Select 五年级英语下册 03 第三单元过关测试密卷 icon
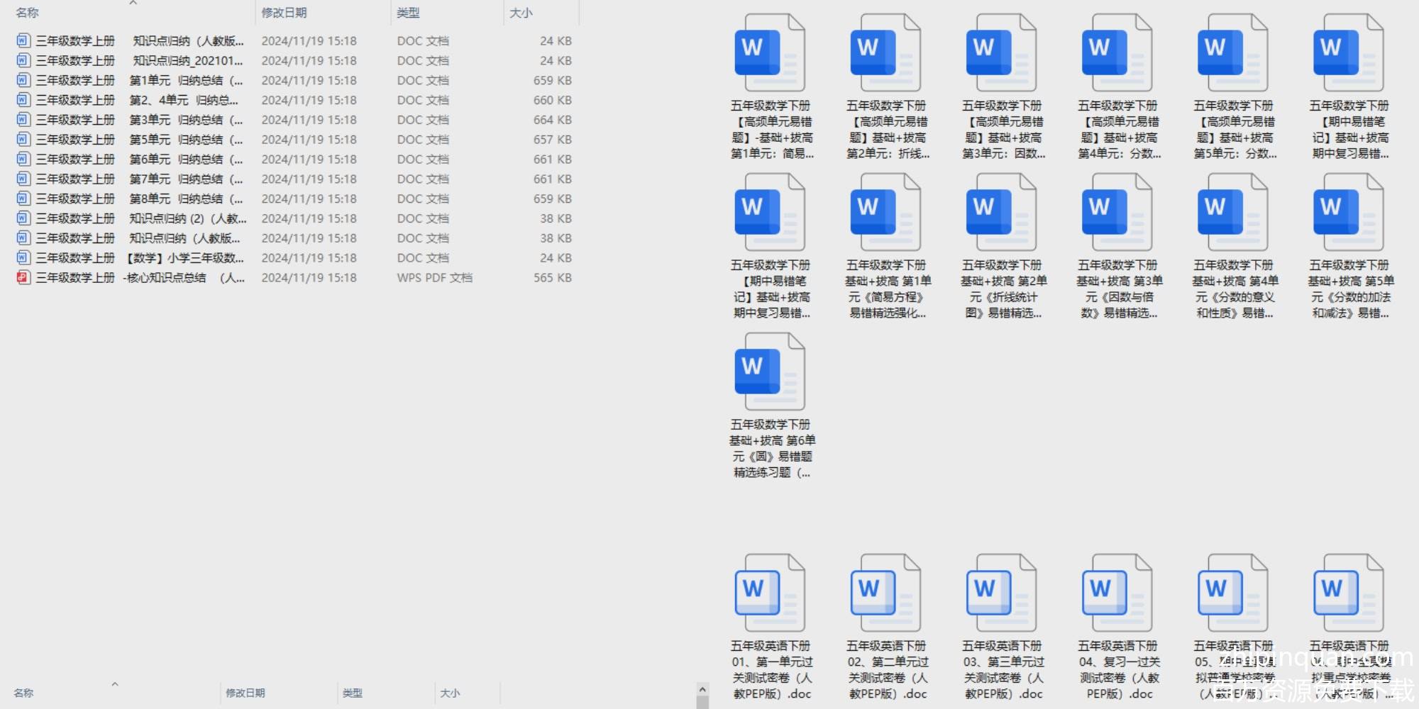 click(x=1001, y=593)
